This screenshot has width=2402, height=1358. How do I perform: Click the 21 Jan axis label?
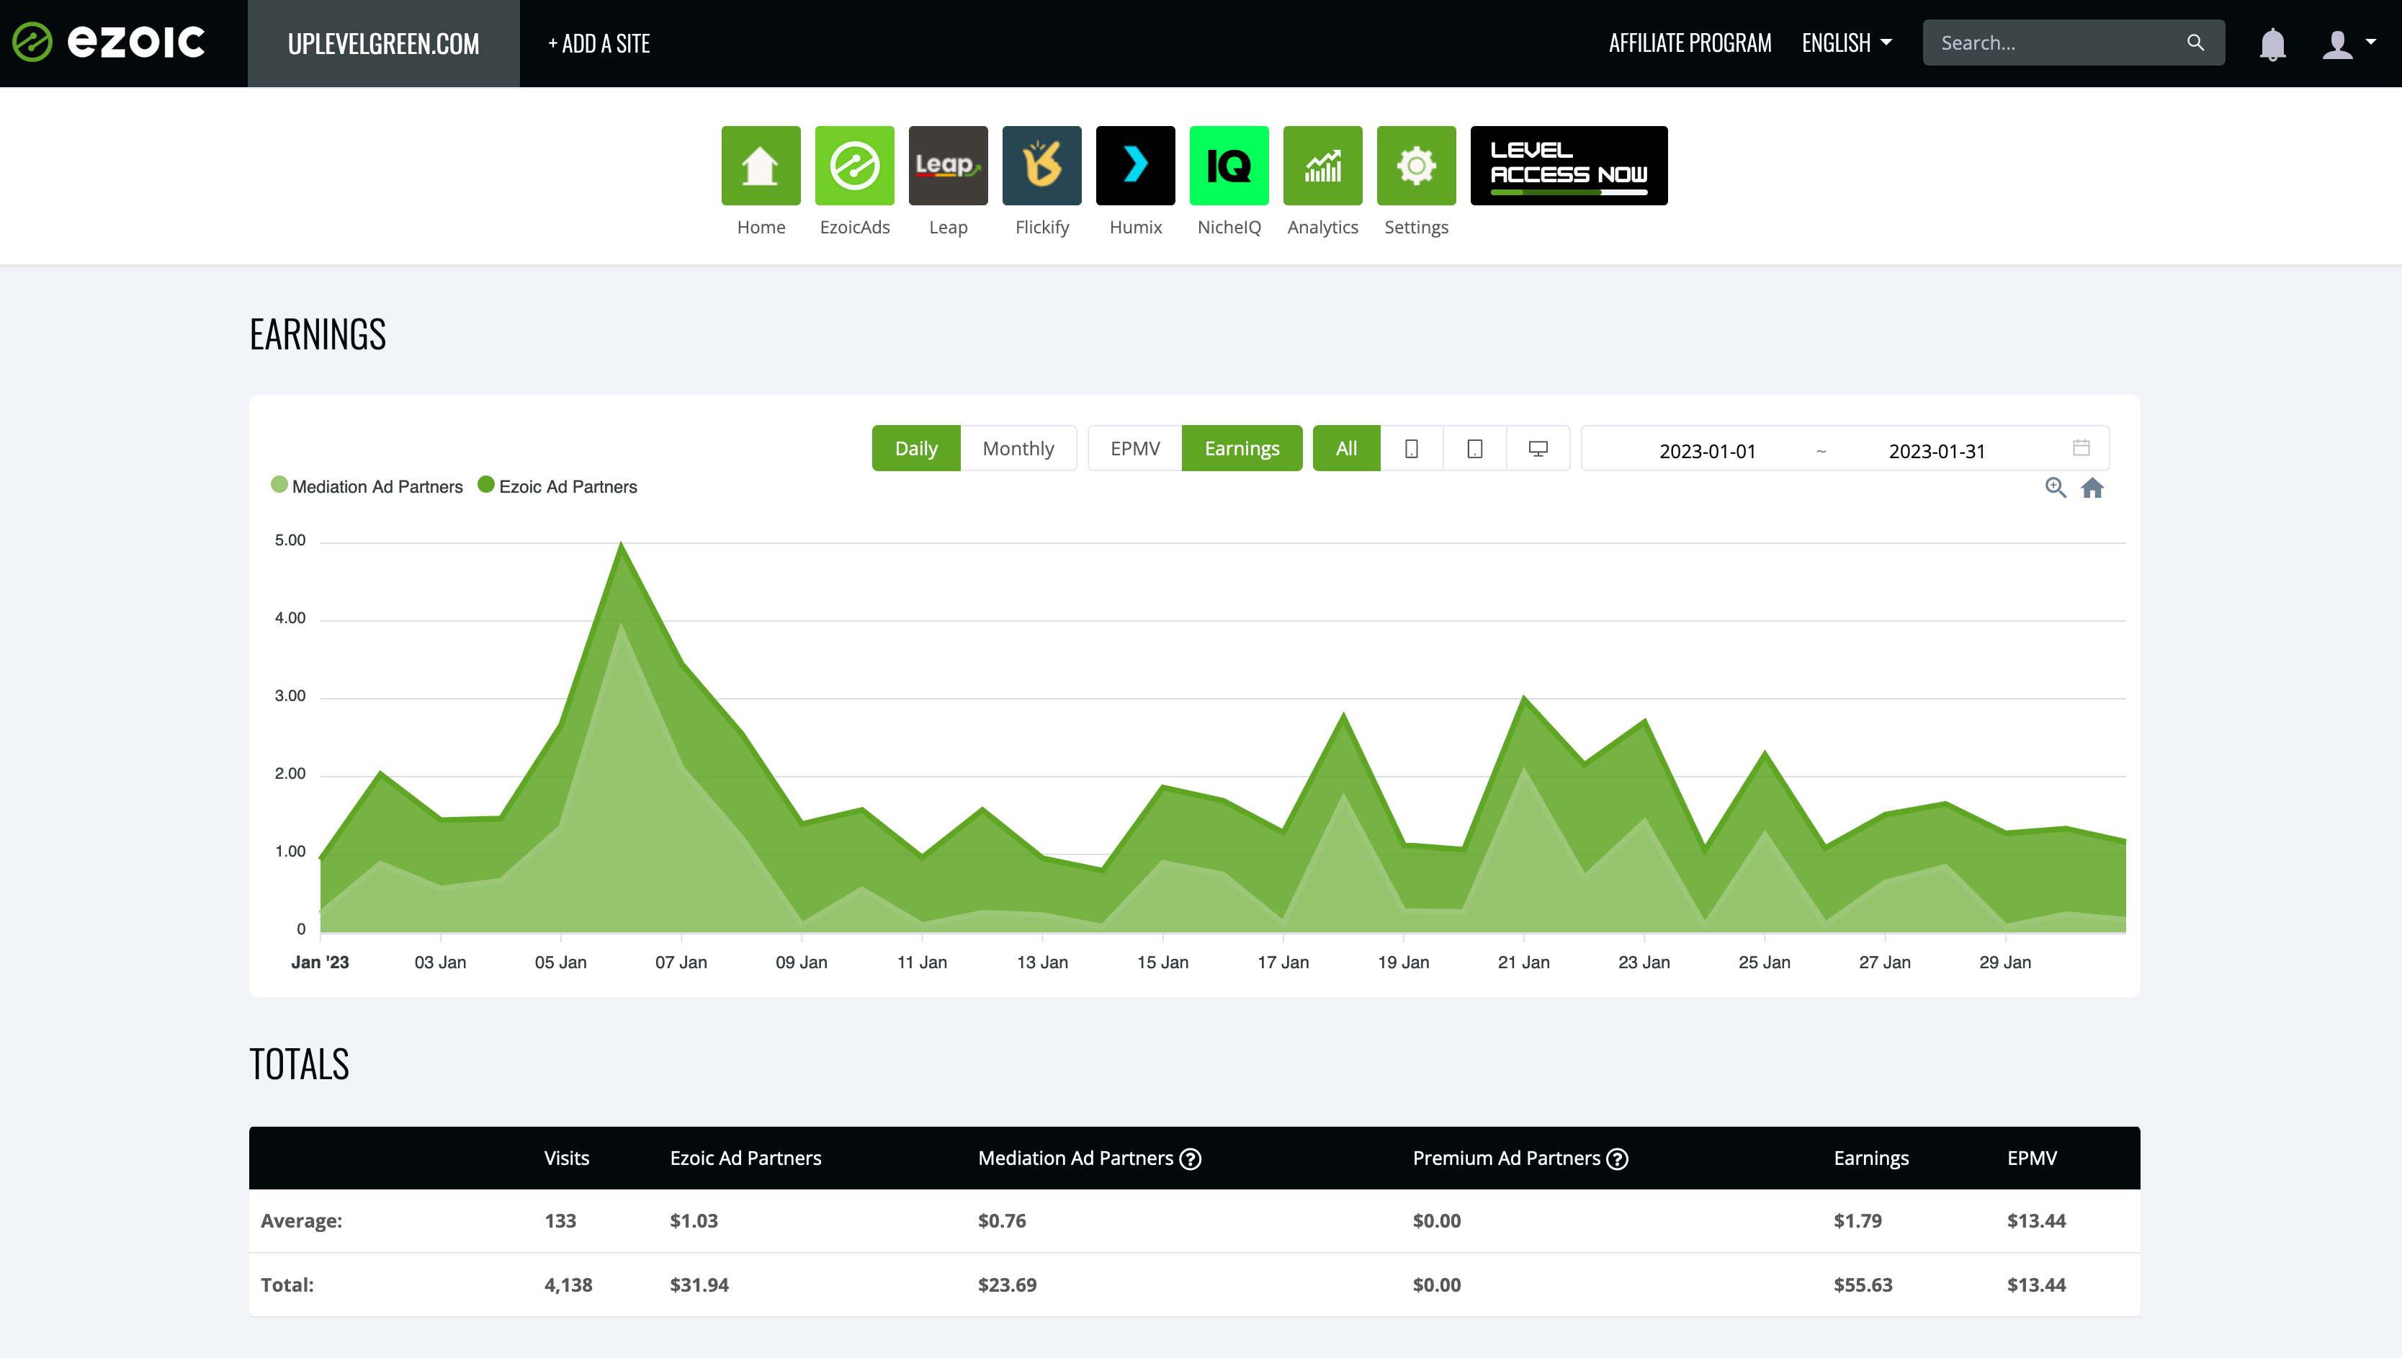click(x=1523, y=962)
